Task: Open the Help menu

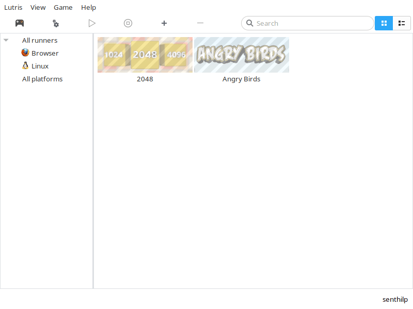Action: click(x=88, y=8)
